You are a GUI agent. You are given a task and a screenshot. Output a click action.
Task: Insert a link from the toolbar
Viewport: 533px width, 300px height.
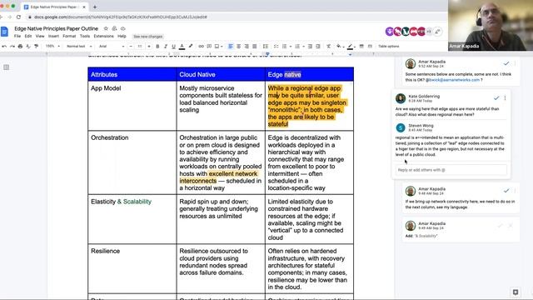202,47
